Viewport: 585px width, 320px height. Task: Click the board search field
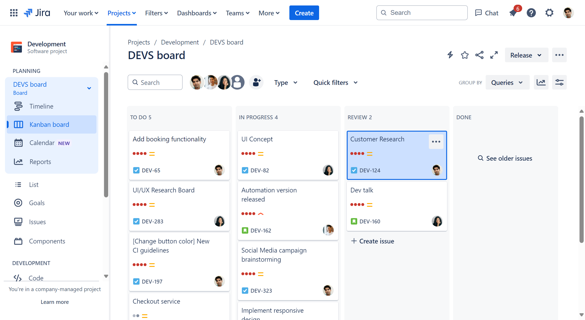(x=155, y=83)
